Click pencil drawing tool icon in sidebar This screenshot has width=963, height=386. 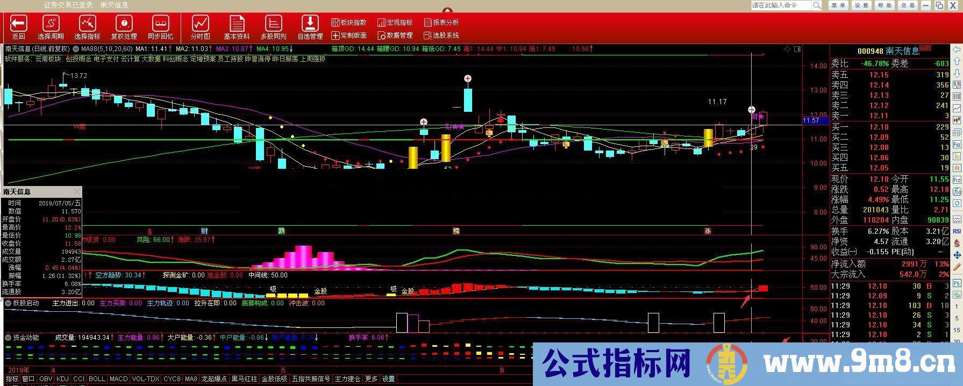tap(957, 267)
